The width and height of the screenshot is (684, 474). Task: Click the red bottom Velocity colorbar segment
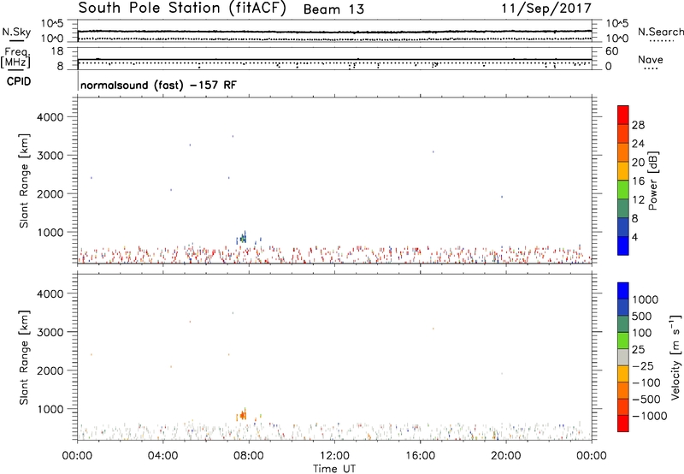pyautogui.click(x=623, y=424)
